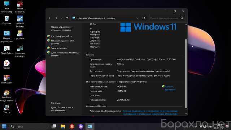This screenshot has width=231, height=130.
Task: Click the Control Panel search field
Action: (x=164, y=18)
